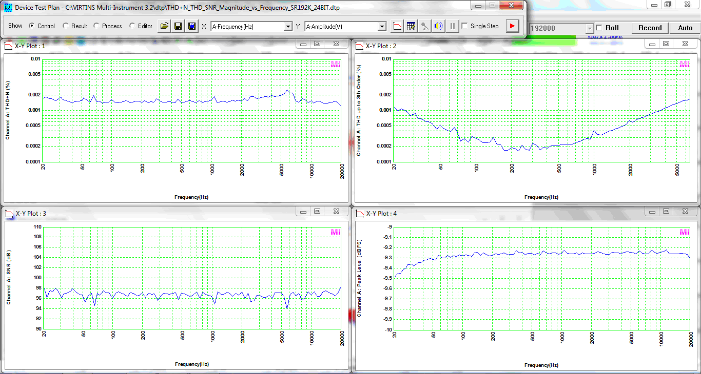
Task: Click the X-Y Plot : 3 title icon
Action: pos(8,213)
